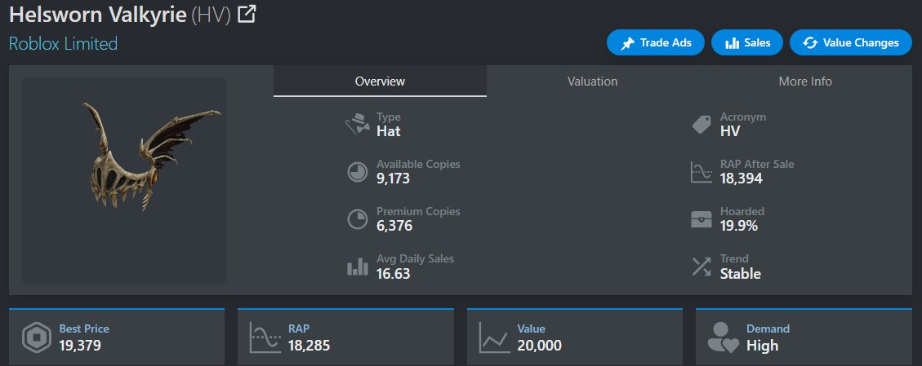Click the Demand people heart icon
Screen dimensions: 922x366
724,337
